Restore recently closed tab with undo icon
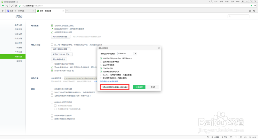The height and width of the screenshot is (139, 258). click(254, 11)
